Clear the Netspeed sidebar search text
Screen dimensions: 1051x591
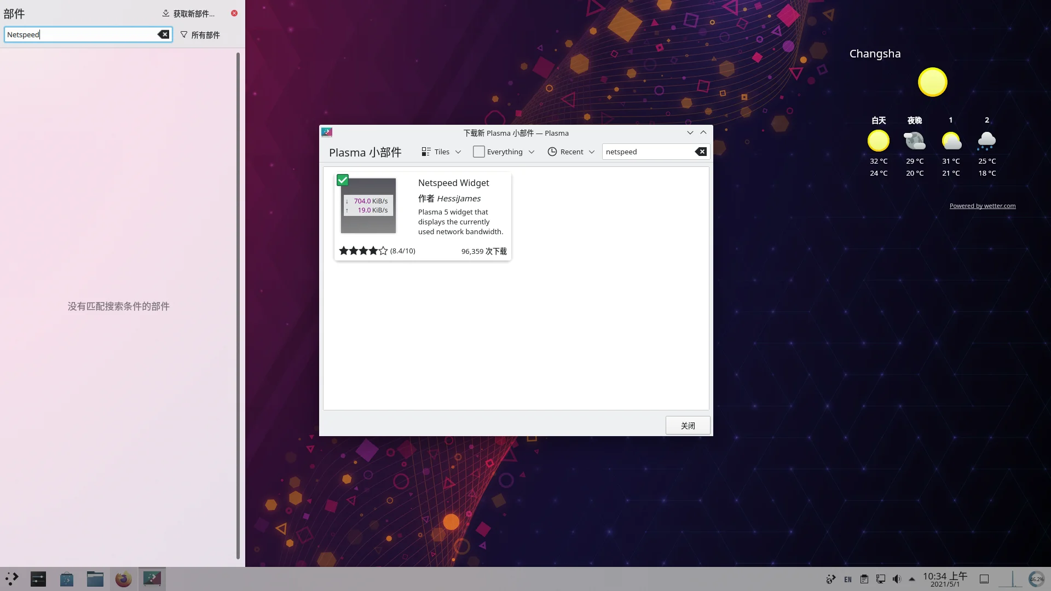click(x=163, y=34)
